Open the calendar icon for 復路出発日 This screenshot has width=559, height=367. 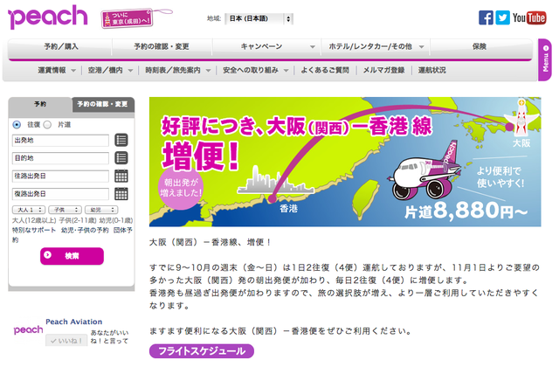point(121,194)
